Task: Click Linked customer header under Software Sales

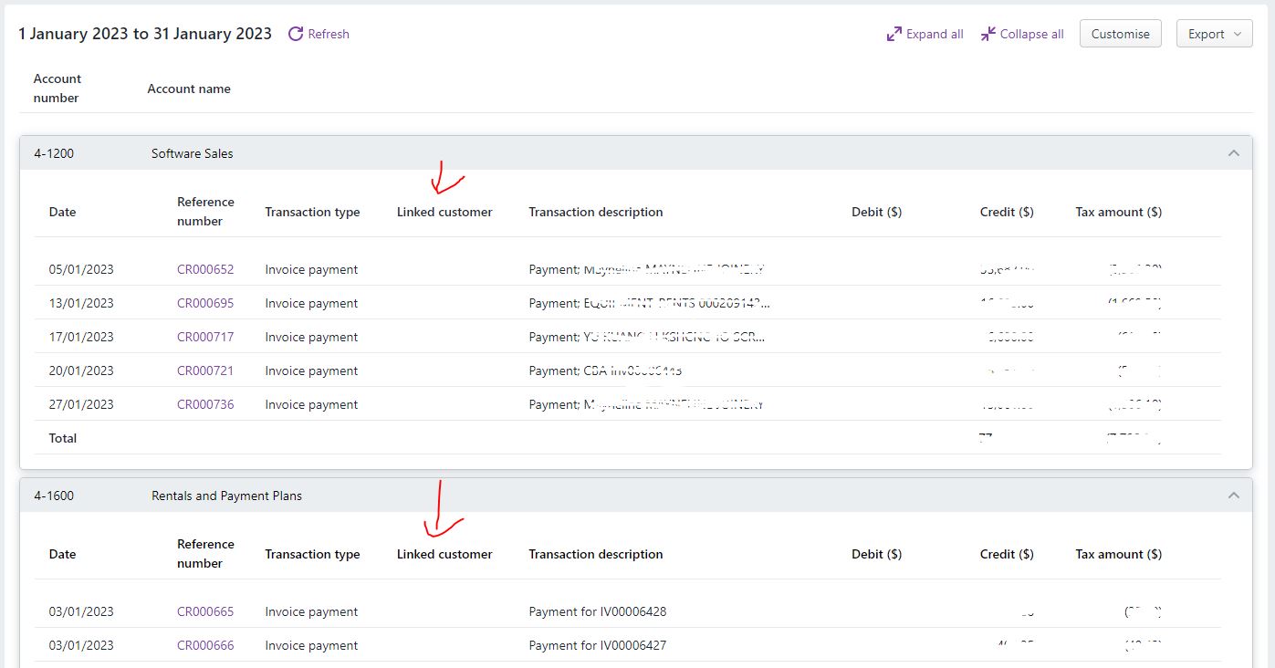Action: pos(444,212)
